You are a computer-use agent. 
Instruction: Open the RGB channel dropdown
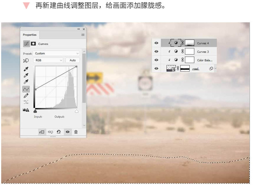pyautogui.click(x=48, y=60)
